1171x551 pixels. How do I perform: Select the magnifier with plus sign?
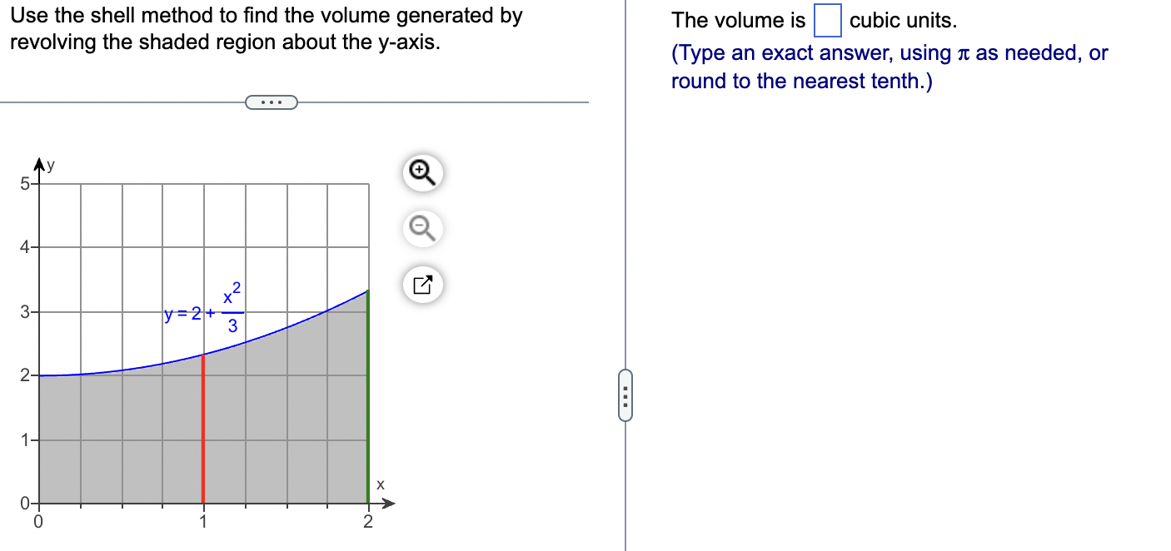click(x=421, y=172)
